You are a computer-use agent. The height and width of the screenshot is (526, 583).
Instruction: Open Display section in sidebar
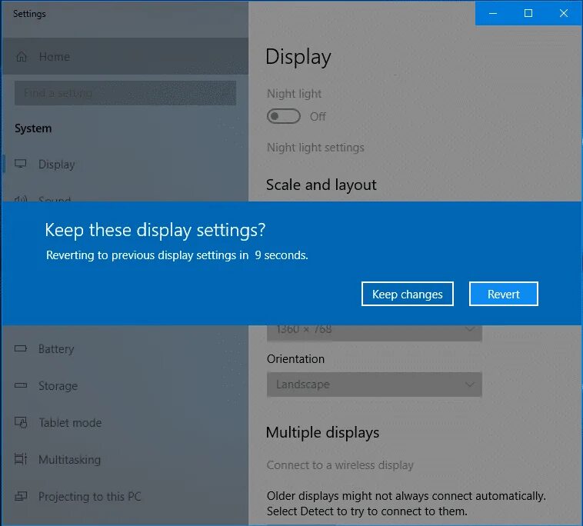[x=125, y=164]
